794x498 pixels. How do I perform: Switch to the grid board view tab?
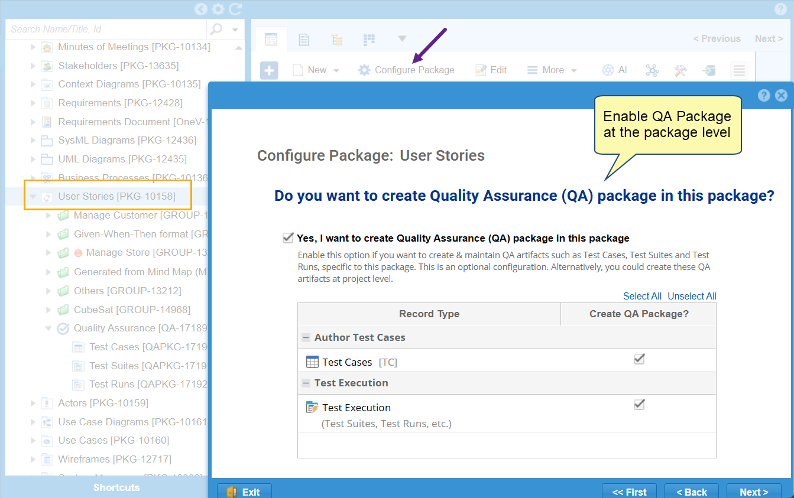pos(370,40)
